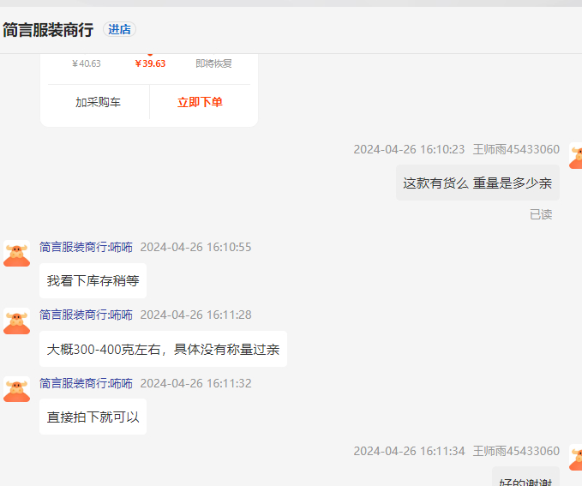Click message bubble 我看下库存稍等

[x=93, y=281]
